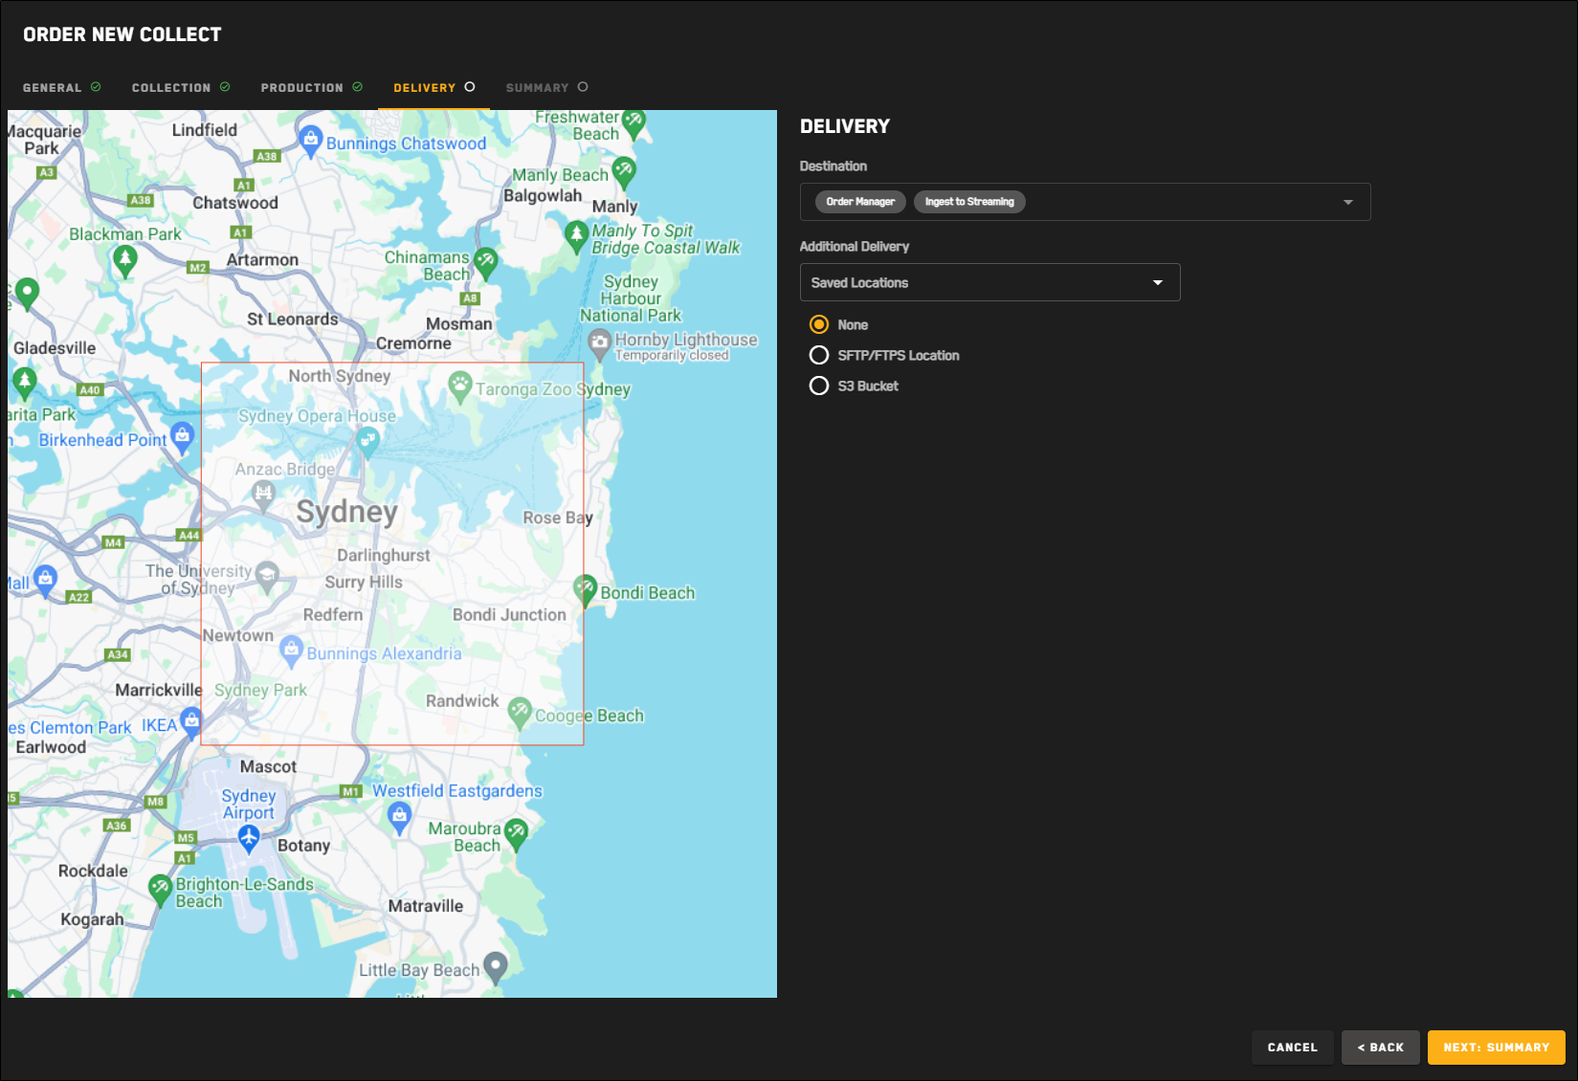Click the Anzac Bridge landmark icon
The image size is (1578, 1081).
pos(263,494)
